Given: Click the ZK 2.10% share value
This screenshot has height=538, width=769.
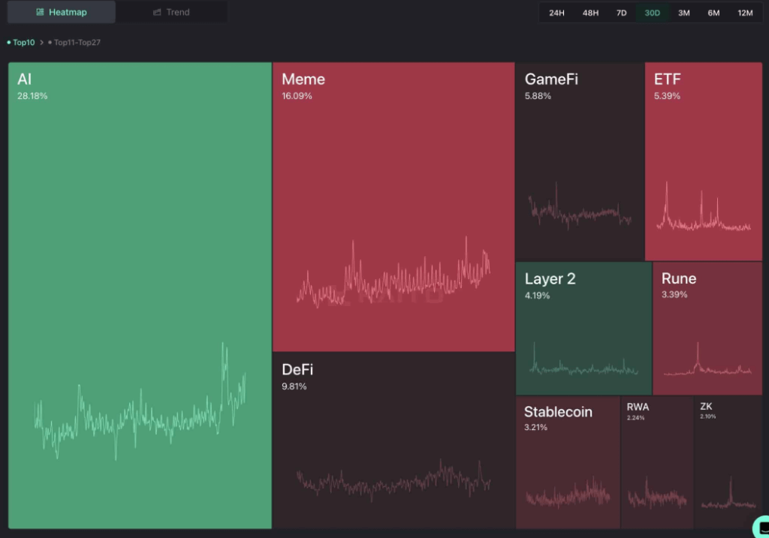Looking at the screenshot, I should [x=707, y=416].
